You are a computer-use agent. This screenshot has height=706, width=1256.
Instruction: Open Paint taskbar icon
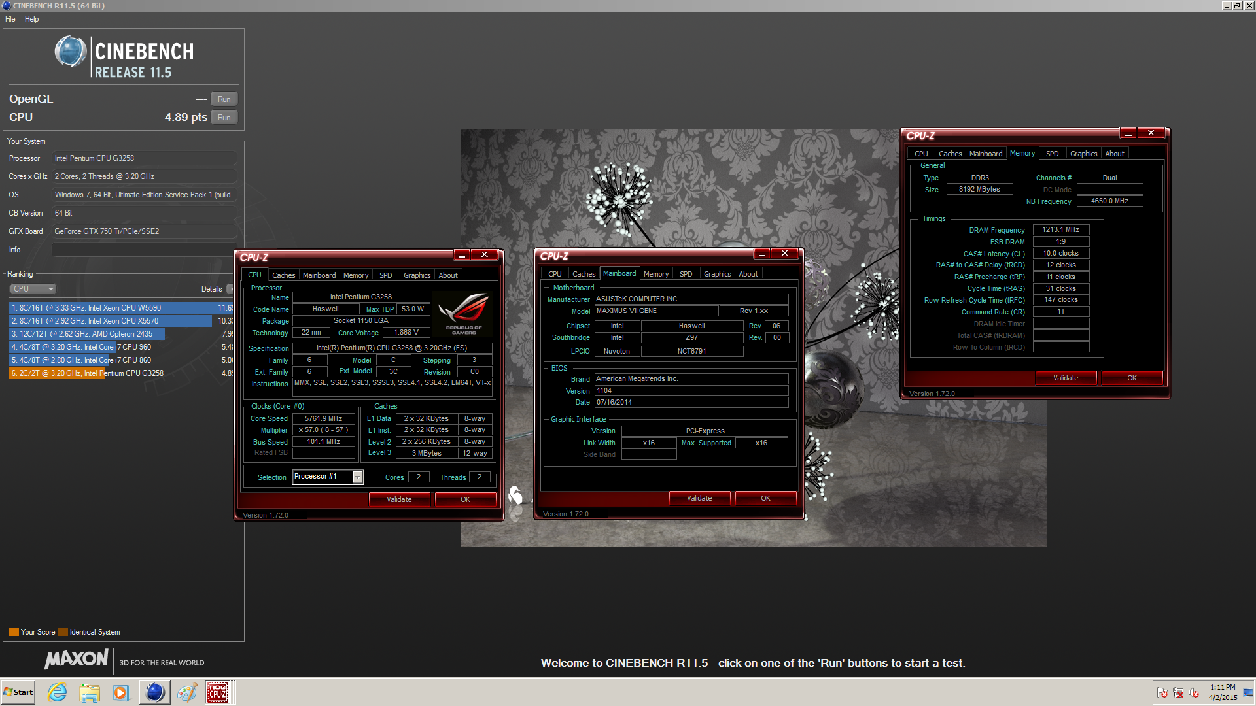point(187,692)
